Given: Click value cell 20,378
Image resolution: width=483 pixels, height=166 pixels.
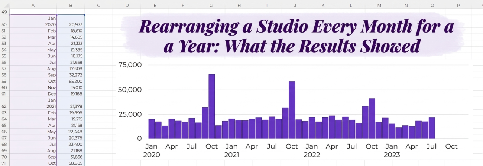Looking at the screenshot, I should pyautogui.click(x=71, y=138).
